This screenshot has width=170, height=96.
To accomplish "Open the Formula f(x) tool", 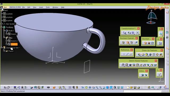I will click(5, 87).
